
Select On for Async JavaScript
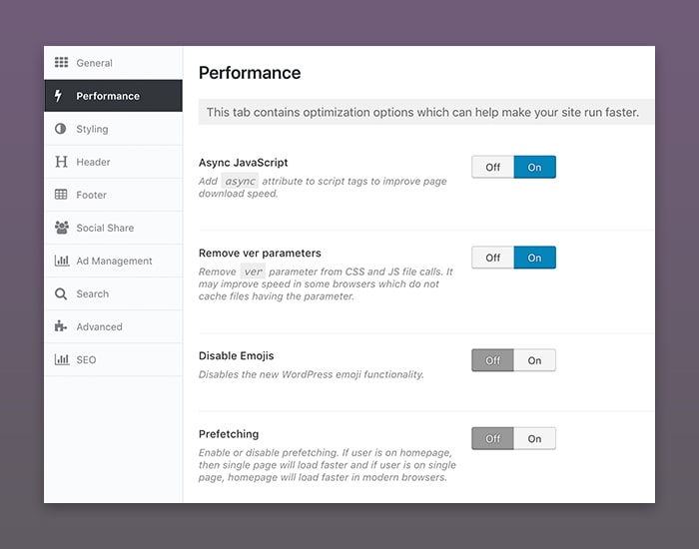coord(534,167)
